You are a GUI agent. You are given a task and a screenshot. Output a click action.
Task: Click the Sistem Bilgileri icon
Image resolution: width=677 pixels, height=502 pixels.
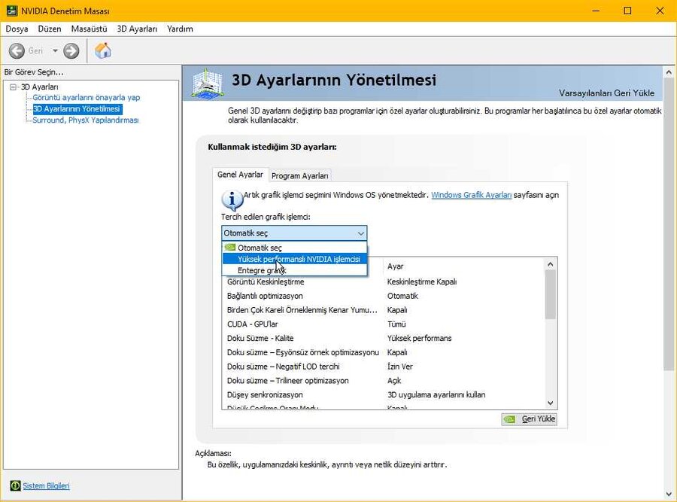coord(15,485)
